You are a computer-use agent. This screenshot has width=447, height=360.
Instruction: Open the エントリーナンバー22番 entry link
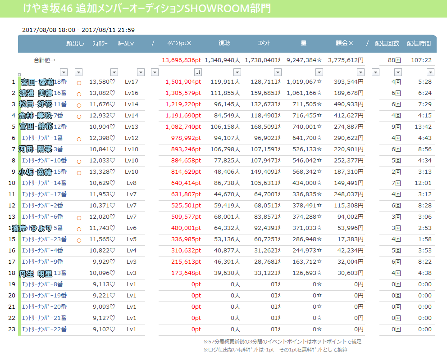click(44, 329)
